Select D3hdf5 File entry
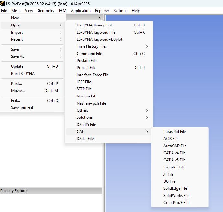The height and width of the screenshot is (212, 223). (x=109, y=125)
